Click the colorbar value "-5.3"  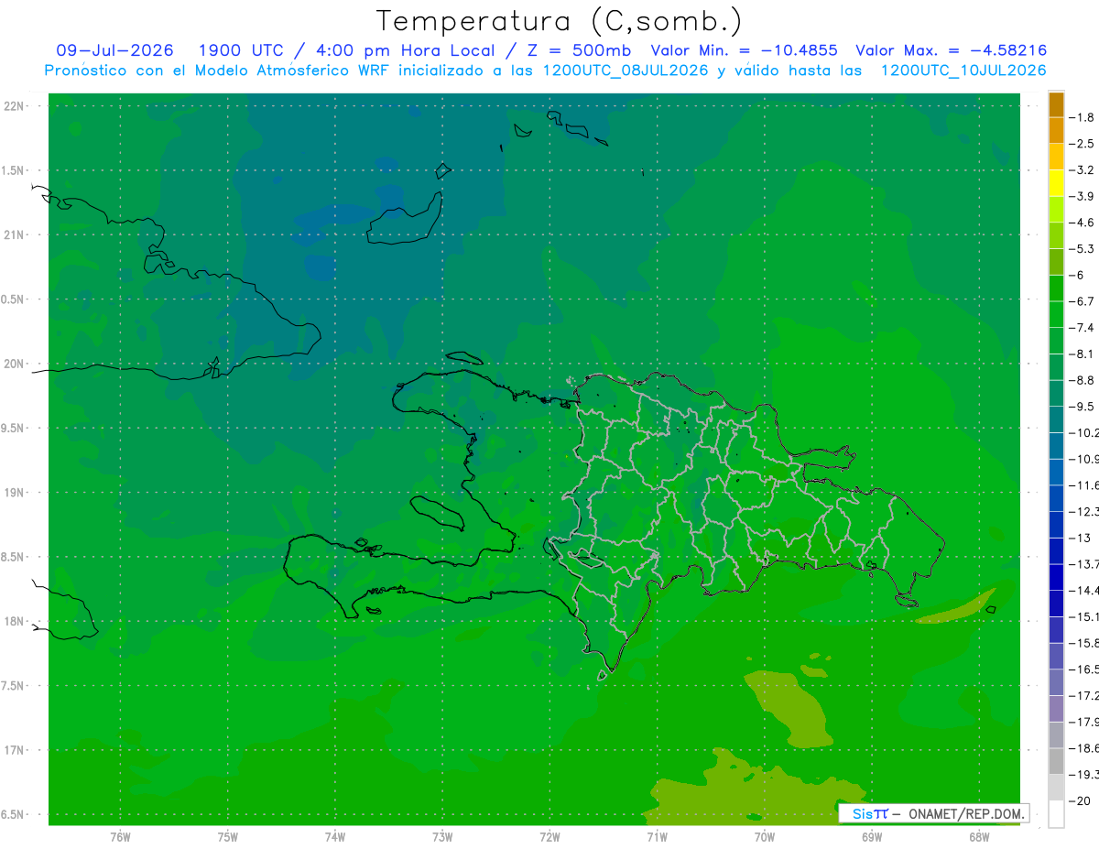point(1083,248)
